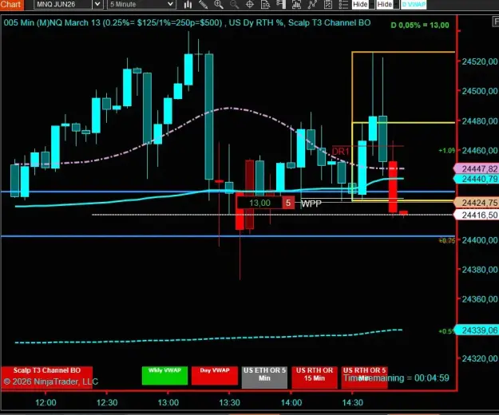The height and width of the screenshot is (415, 499).
Task: Click the 24416,50 current price marker
Action: pyautogui.click(x=477, y=215)
